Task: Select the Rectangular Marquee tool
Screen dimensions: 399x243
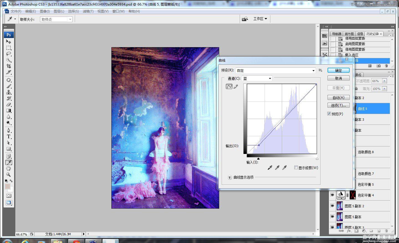Action: click(9, 48)
